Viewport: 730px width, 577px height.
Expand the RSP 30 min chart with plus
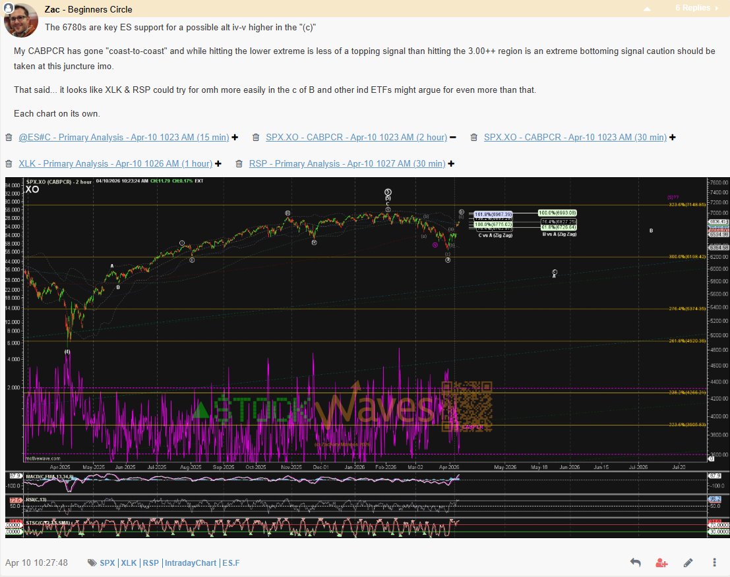point(450,163)
